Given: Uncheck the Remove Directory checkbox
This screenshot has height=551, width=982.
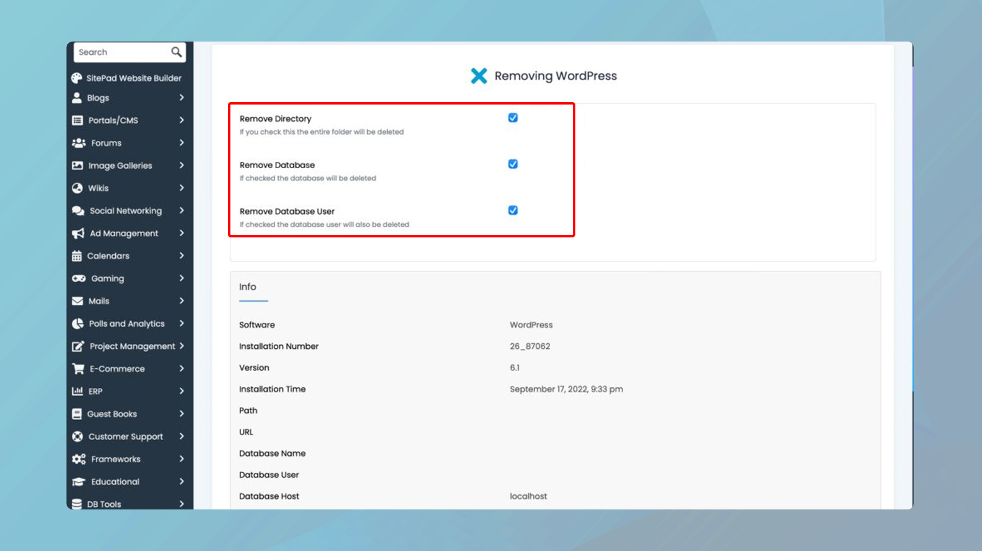Looking at the screenshot, I should 513,117.
